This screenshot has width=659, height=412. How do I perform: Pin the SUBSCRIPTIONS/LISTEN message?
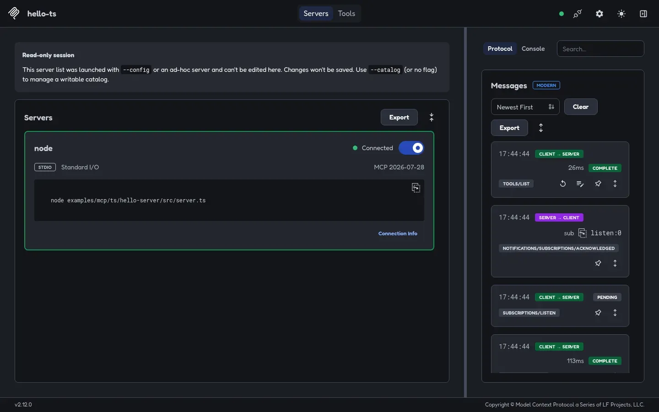[598, 313]
